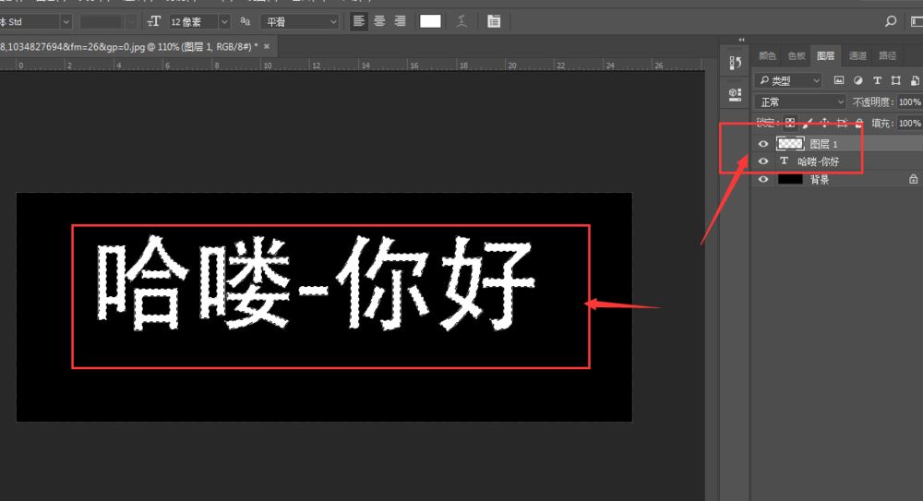Lock image pixels brush icon
923x501 pixels.
808,123
